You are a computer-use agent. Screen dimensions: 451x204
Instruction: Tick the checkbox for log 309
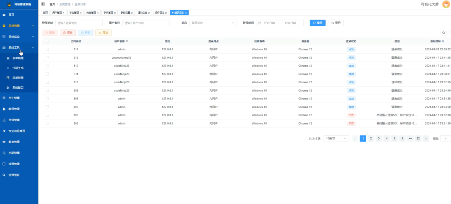[x=48, y=90]
